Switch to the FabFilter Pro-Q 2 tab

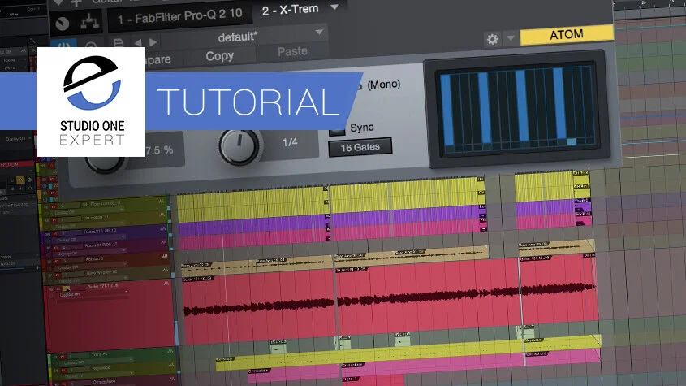[179, 16]
